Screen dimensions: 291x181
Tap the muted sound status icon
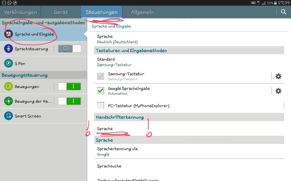pos(253,3)
